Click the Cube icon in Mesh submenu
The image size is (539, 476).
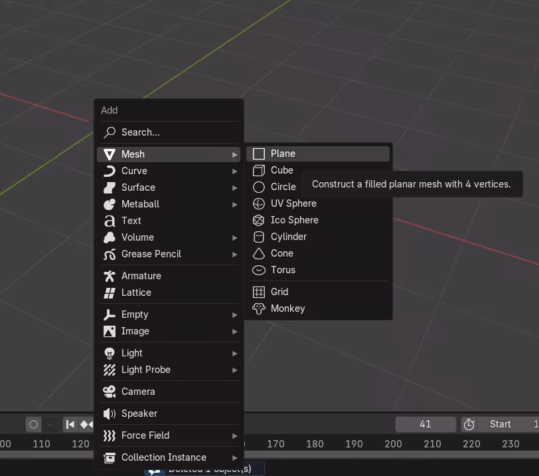(x=258, y=170)
